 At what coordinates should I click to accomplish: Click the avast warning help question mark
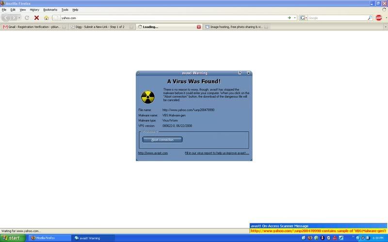(x=240, y=73)
